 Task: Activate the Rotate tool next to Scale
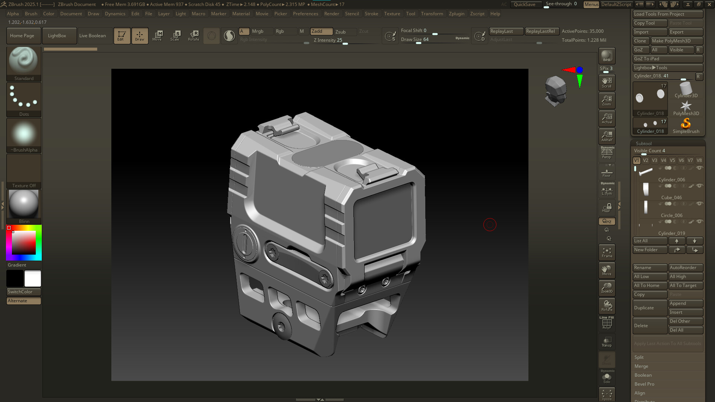click(x=193, y=35)
